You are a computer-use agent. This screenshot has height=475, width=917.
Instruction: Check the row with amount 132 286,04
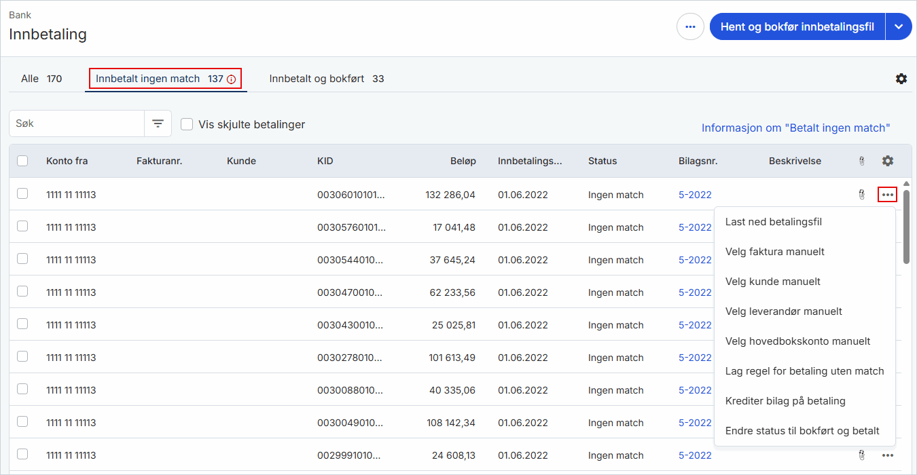[22, 193]
